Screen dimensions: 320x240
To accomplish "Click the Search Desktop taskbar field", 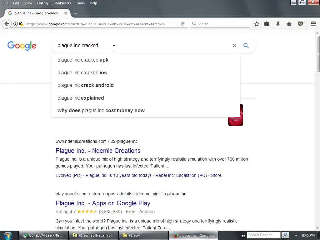I will [264, 235].
